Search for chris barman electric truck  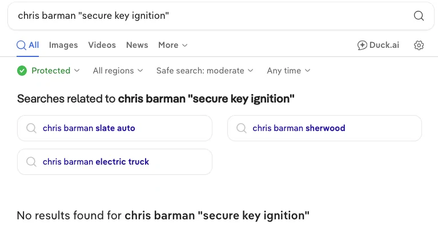[x=95, y=162]
